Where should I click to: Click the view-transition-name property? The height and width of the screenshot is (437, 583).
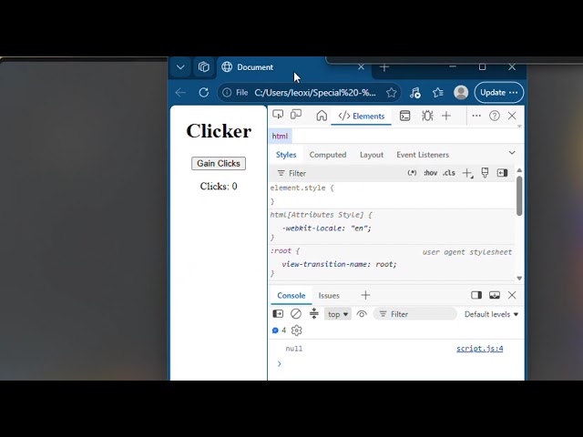pyautogui.click(x=326, y=264)
